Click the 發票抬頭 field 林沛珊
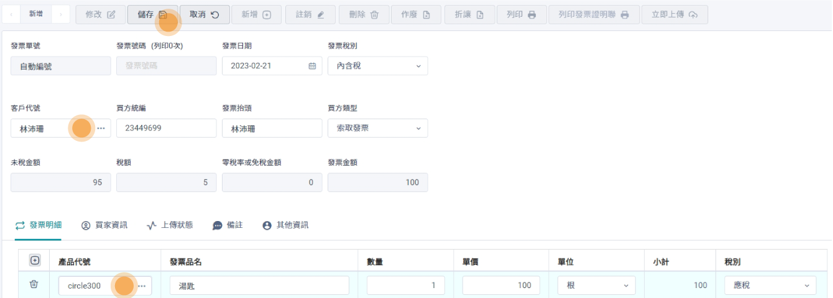 [x=272, y=129]
